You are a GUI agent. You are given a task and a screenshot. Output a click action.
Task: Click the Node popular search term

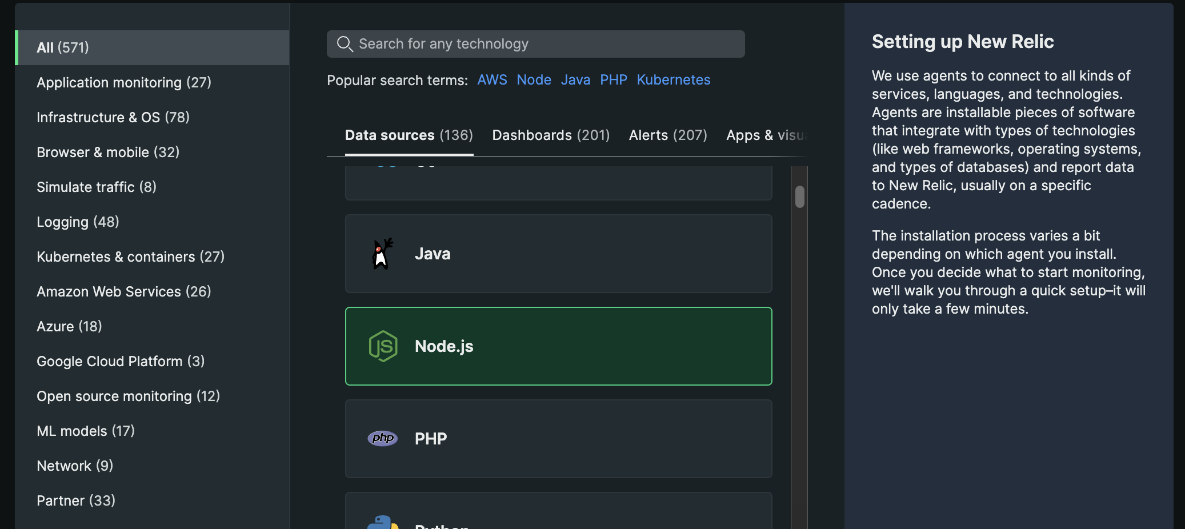pyautogui.click(x=534, y=80)
